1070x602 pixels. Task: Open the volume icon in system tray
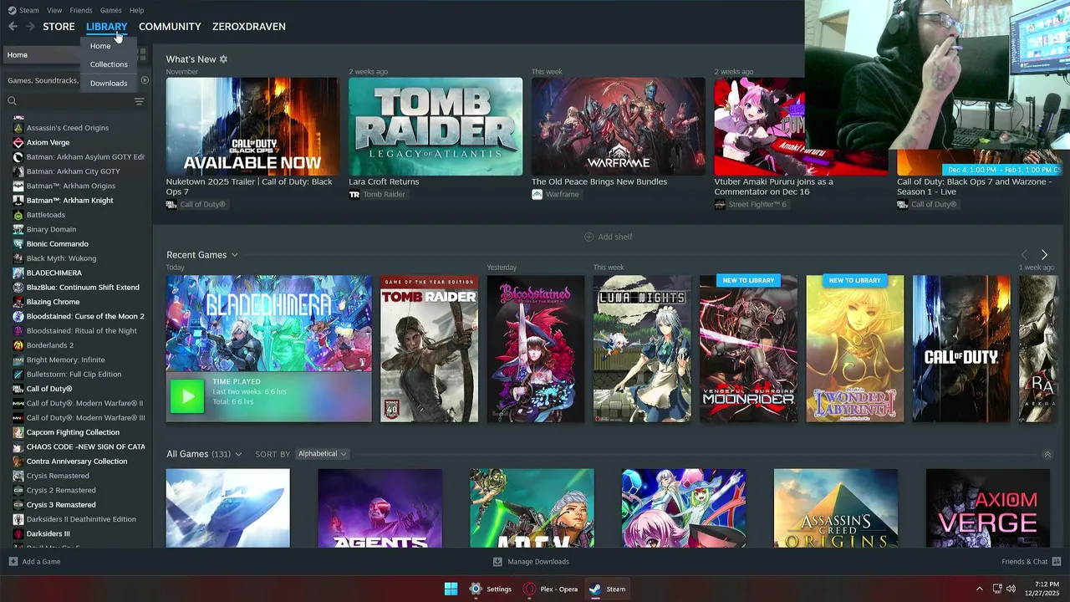(1011, 589)
